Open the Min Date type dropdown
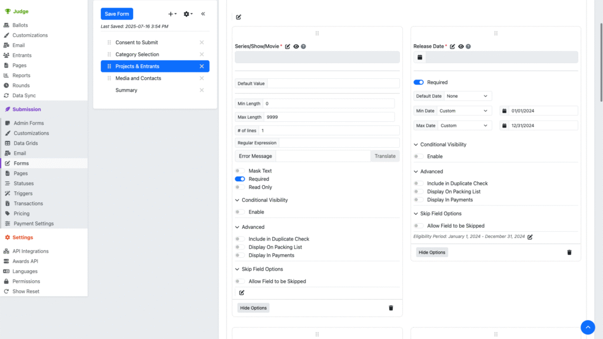 [464, 111]
